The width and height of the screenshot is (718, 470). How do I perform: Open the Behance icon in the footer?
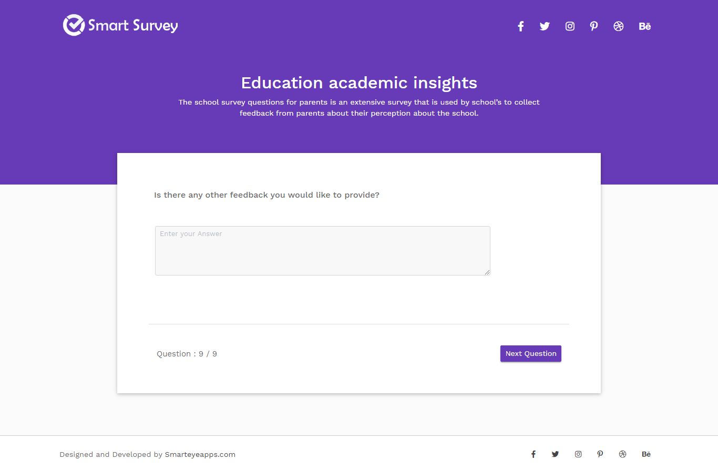647,454
